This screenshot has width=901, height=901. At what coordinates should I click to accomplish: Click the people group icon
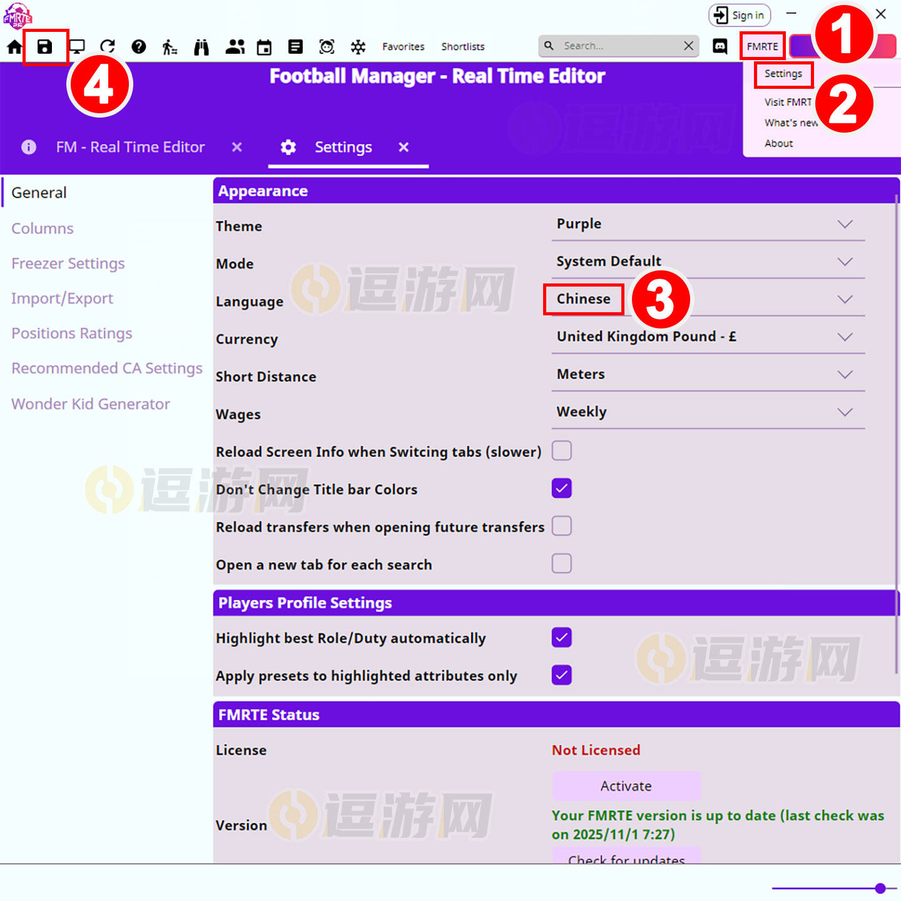tap(235, 47)
